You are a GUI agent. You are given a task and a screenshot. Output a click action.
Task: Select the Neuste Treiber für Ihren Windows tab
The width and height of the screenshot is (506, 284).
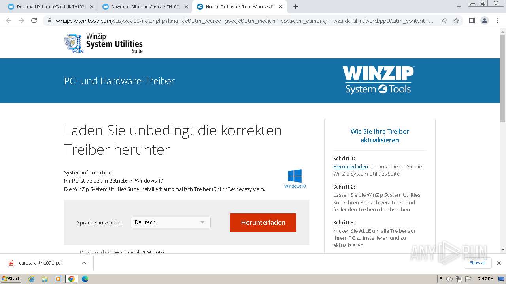coord(240,7)
